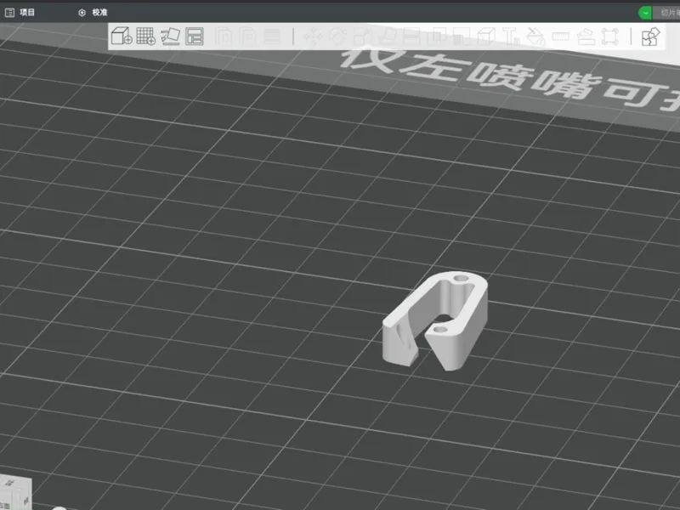Click the 切片 slice button
Viewport: 680px width, 510px height.
tap(668, 13)
